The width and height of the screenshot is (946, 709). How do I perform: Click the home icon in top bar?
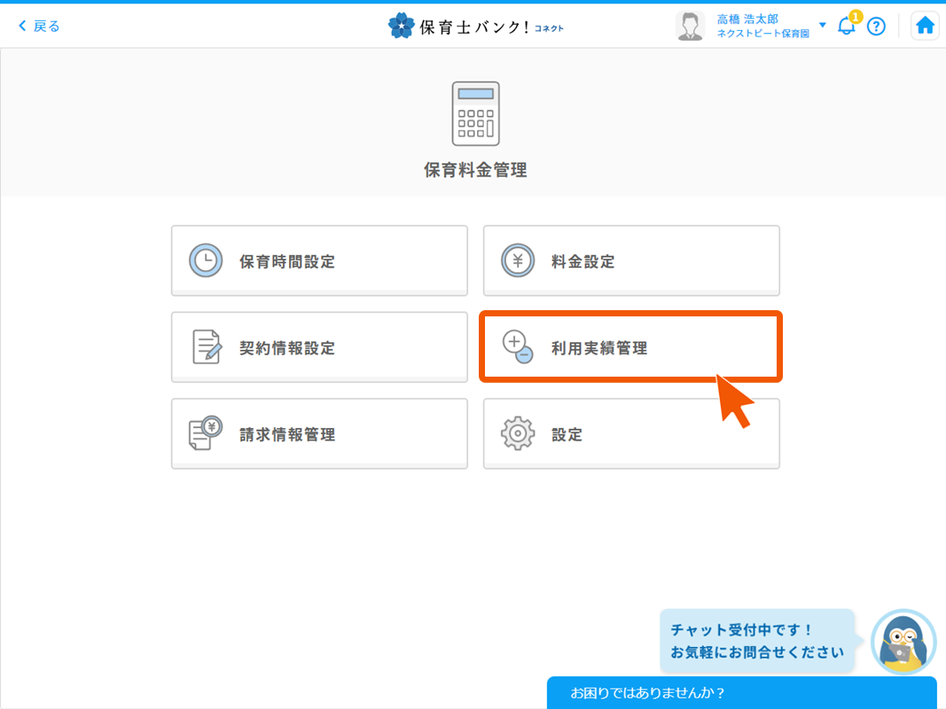pyautogui.click(x=925, y=26)
